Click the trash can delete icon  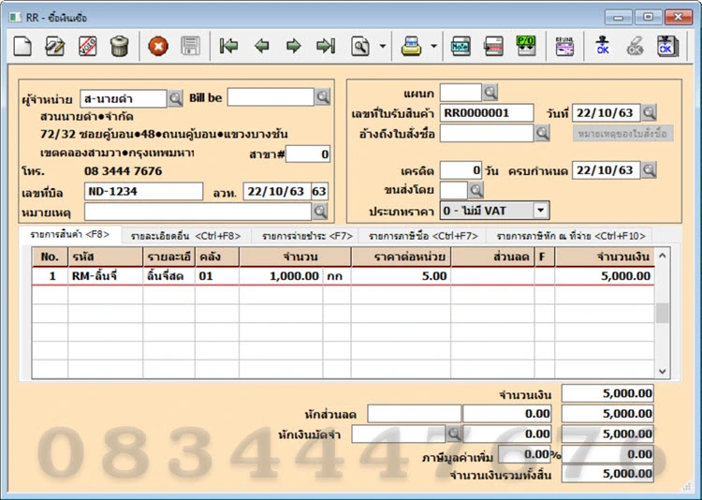[120, 46]
